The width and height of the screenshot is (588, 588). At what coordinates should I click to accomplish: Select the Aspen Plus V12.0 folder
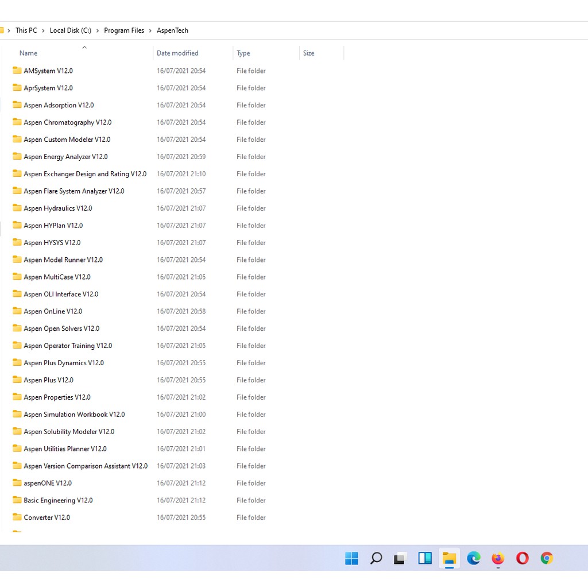pos(48,380)
